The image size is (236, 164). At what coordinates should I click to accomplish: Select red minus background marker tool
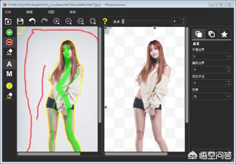[9, 42]
